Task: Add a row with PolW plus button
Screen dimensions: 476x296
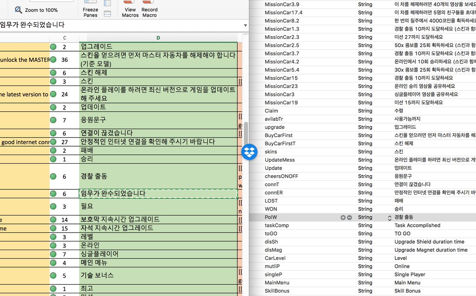Action: (x=343, y=217)
